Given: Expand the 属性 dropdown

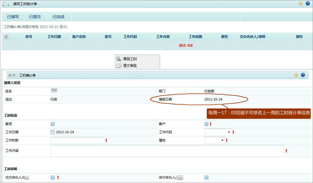Looking at the screenshot, I should click(214, 140).
